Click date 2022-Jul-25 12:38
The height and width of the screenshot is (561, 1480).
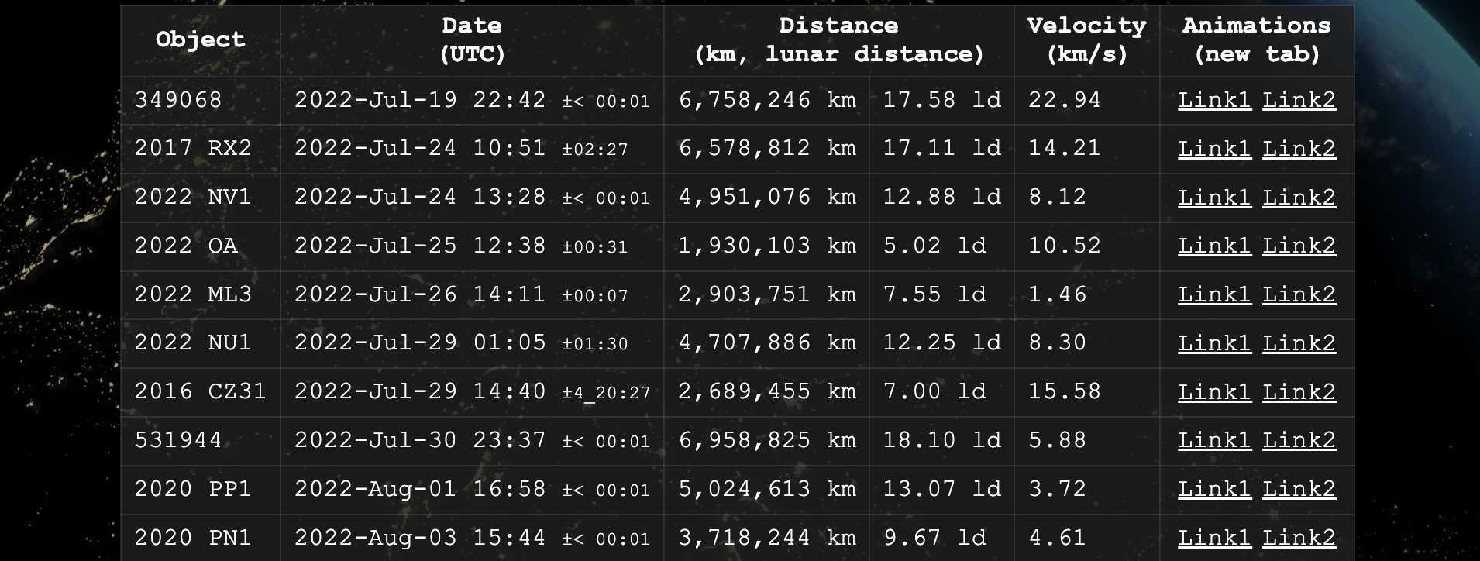click(420, 246)
